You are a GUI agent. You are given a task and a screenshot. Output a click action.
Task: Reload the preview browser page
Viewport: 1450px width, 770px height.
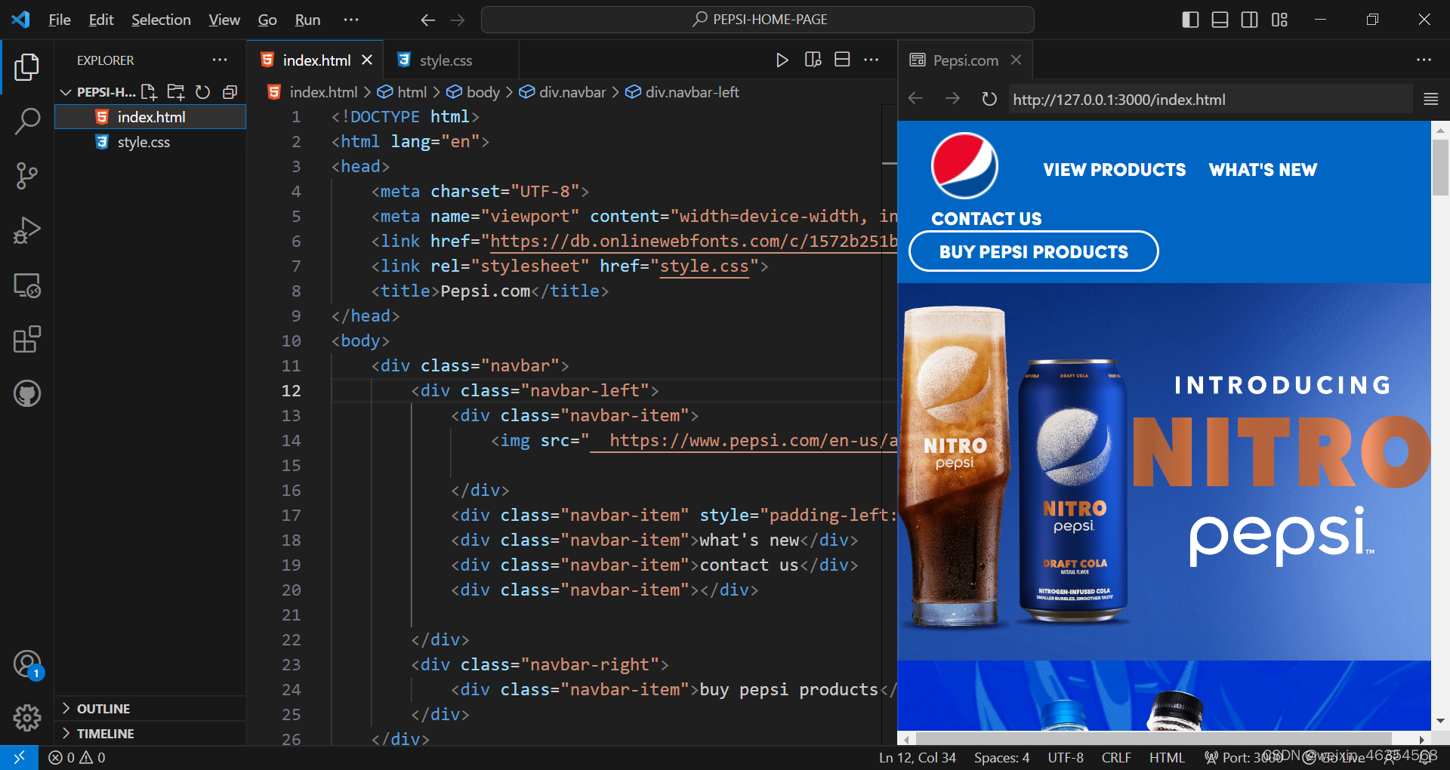(x=989, y=99)
